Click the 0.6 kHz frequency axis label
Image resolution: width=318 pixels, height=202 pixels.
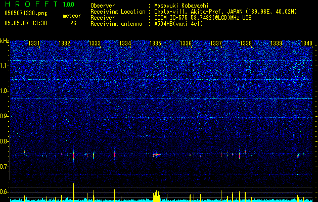tap(4, 192)
